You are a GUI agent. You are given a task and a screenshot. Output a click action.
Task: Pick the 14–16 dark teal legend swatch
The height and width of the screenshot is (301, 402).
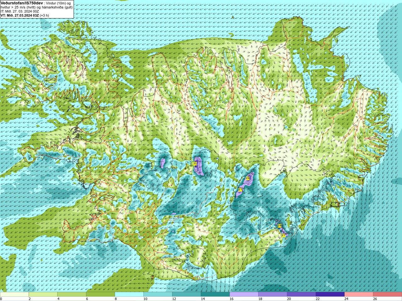pos(215,294)
